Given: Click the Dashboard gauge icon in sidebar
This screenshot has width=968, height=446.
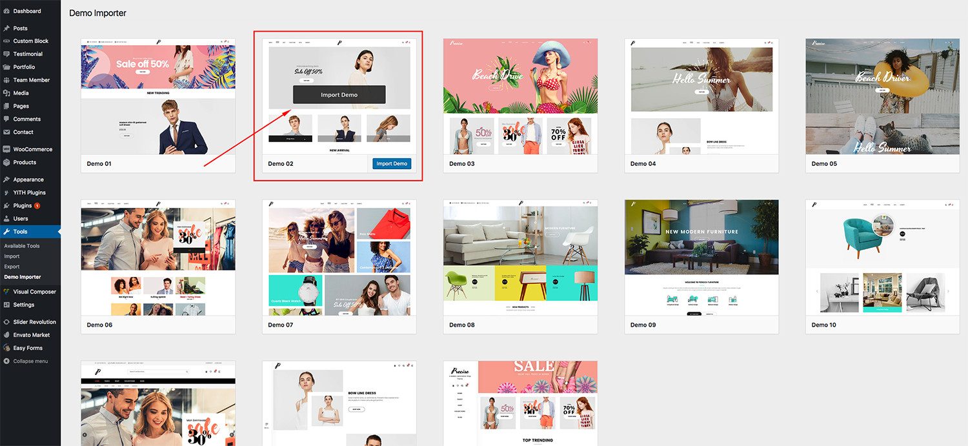Looking at the screenshot, I should 6,11.
